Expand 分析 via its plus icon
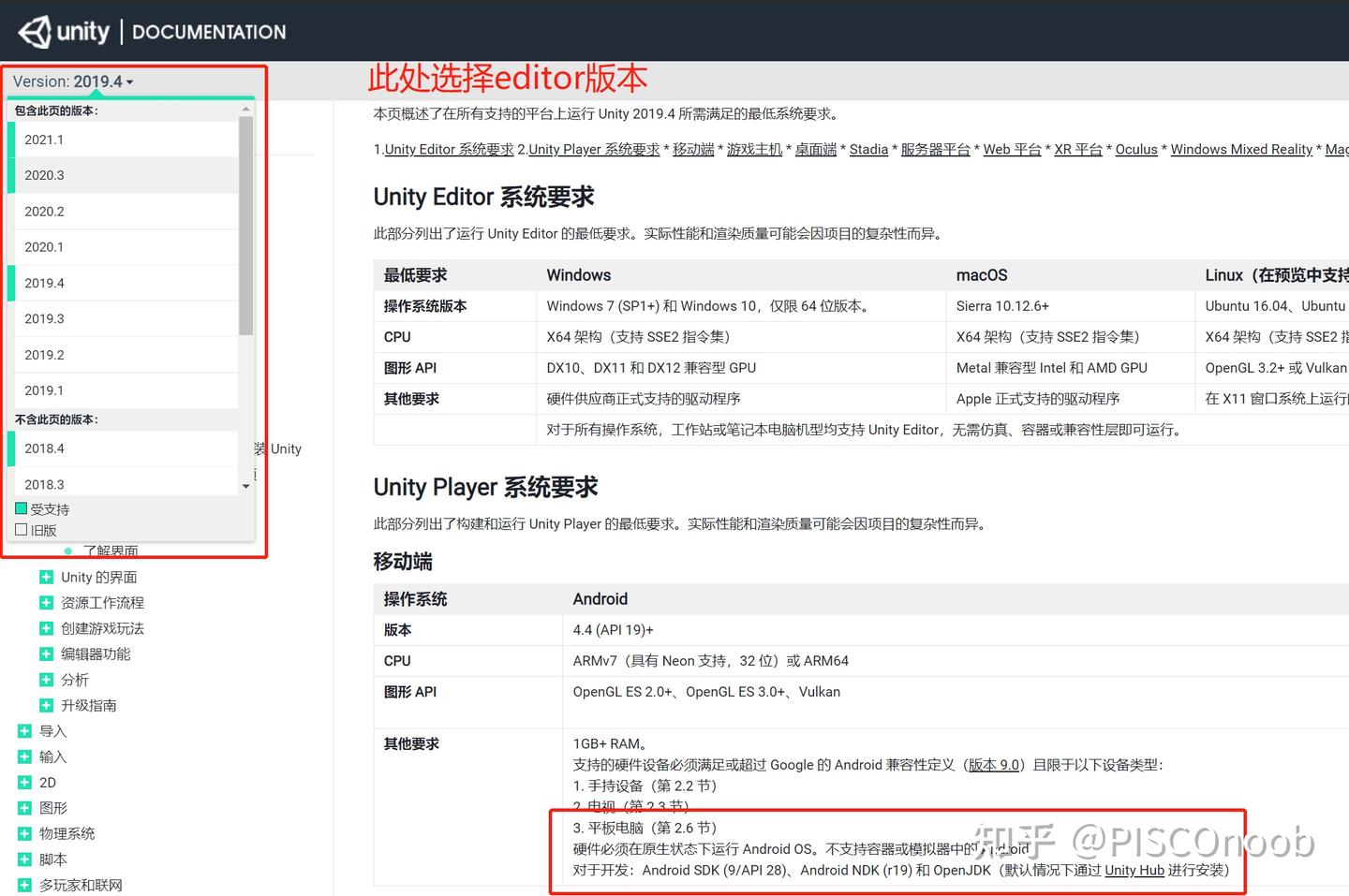Screen dimensions: 1349x896 coord(47,679)
